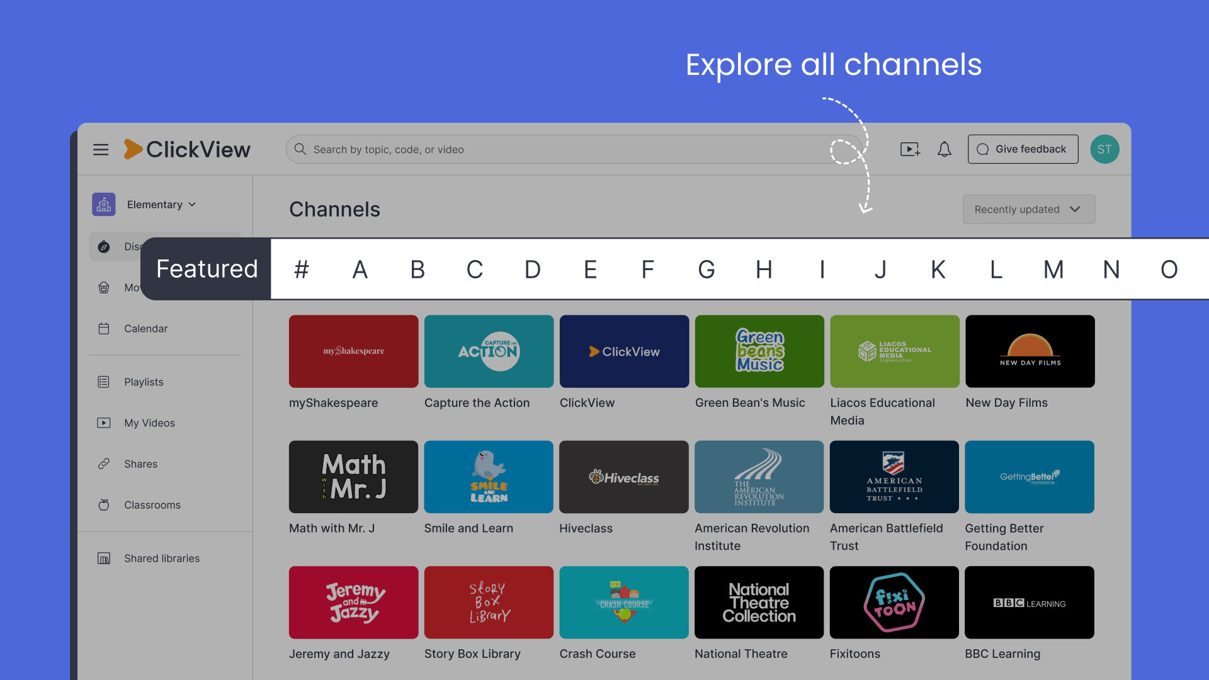1209x680 pixels.
Task: Open the My Videos icon in sidebar
Action: (104, 423)
